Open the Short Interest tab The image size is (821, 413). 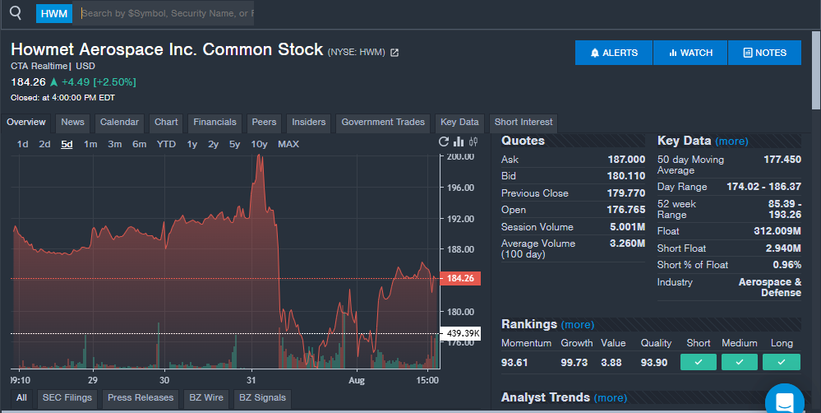coord(523,122)
